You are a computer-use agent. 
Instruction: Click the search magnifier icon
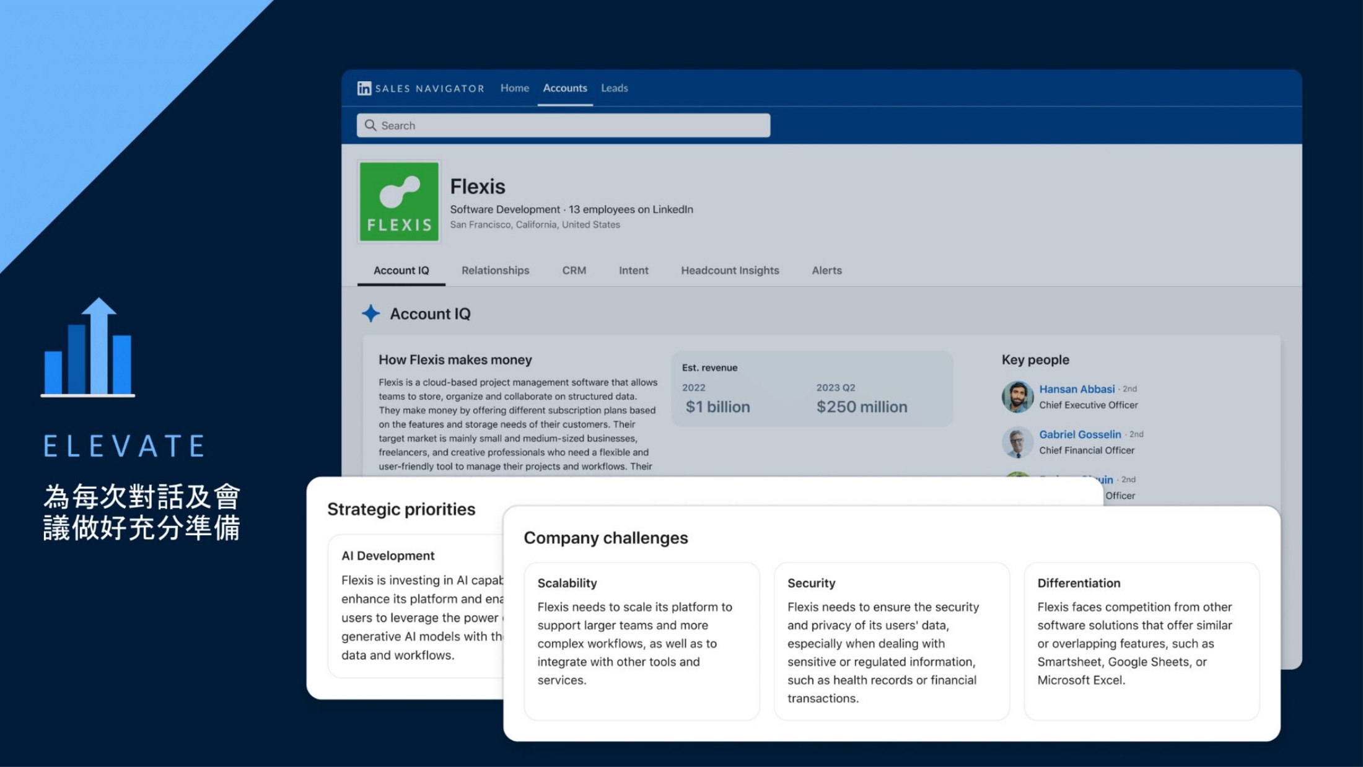click(370, 125)
